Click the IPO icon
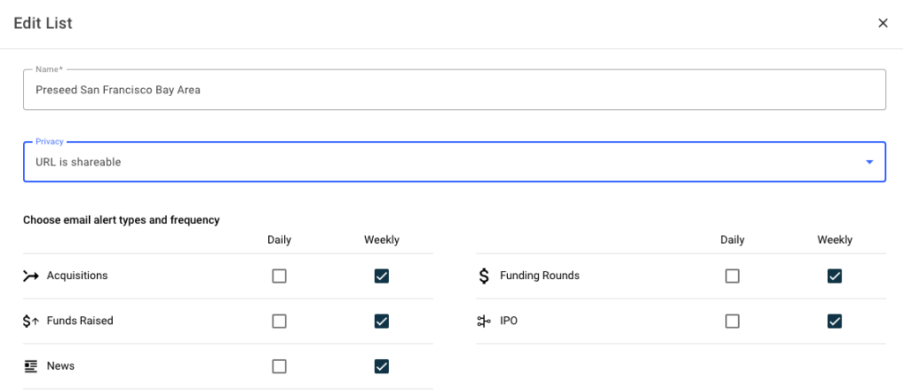This screenshot has height=391, width=903. (x=483, y=321)
